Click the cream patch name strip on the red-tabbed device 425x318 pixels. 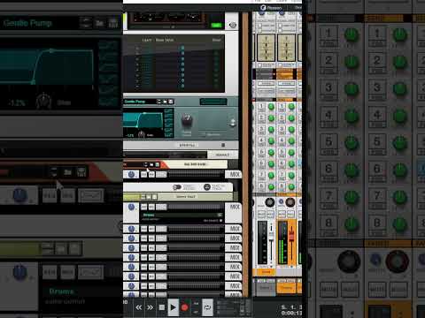click(196, 164)
